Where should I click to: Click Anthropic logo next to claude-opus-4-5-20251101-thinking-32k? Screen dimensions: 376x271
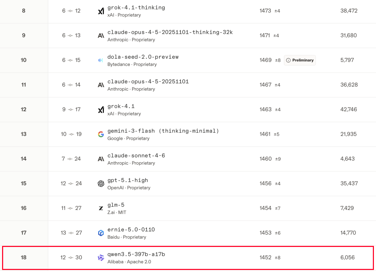point(101,36)
